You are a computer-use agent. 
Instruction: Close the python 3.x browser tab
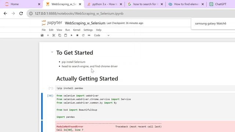121,4
